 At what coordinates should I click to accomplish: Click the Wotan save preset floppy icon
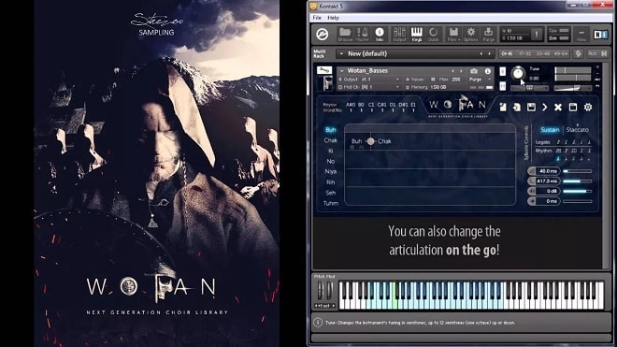coord(531,108)
